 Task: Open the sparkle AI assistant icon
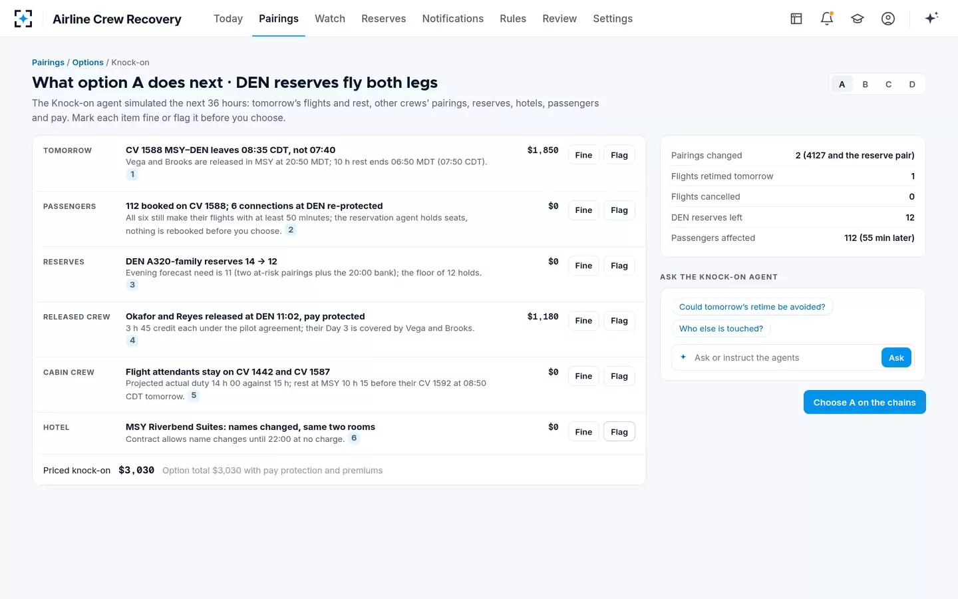coord(931,18)
